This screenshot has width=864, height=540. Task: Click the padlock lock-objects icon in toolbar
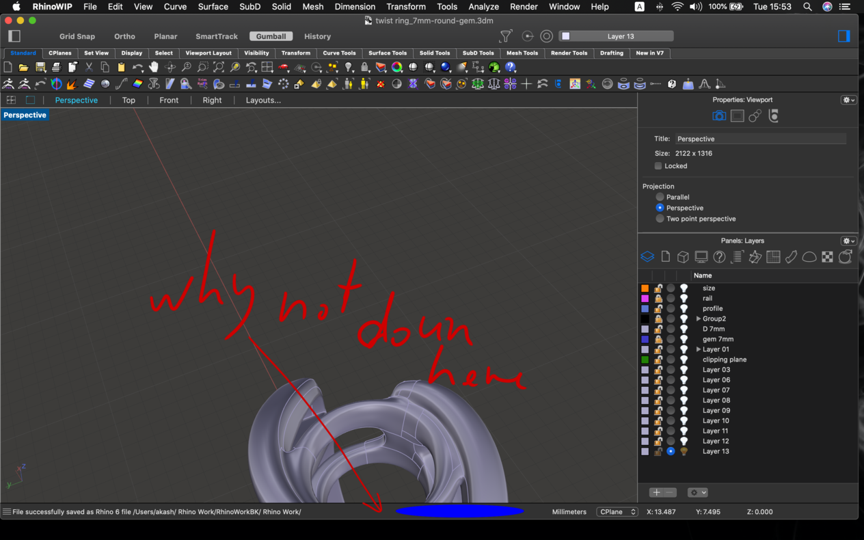[365, 67]
